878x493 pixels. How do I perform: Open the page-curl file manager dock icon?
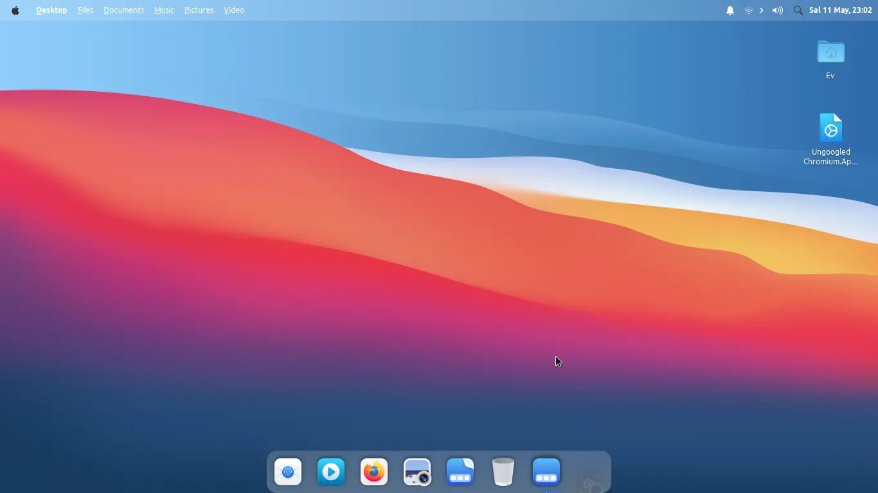coord(460,472)
